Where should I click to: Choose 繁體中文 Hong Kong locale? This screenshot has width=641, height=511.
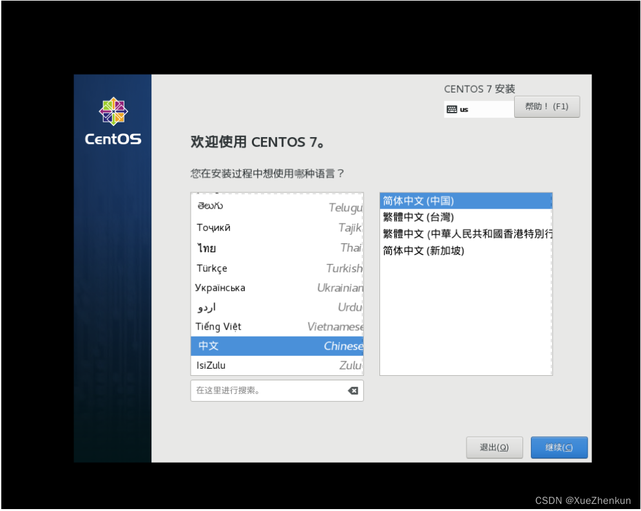point(466,234)
